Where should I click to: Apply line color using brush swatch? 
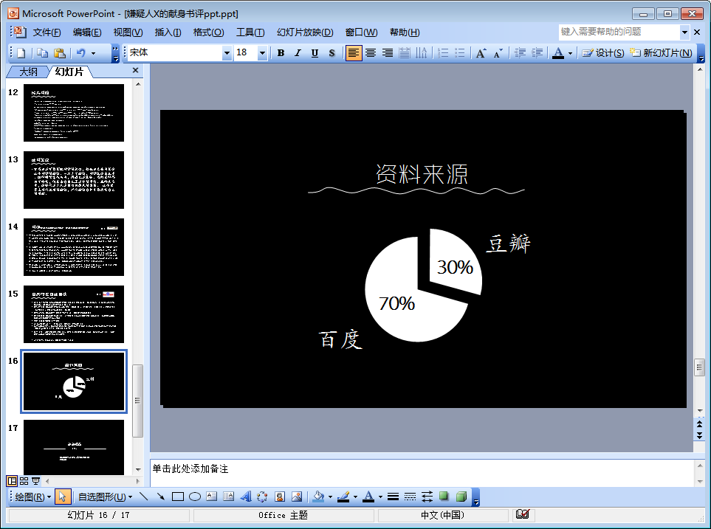tap(343, 497)
